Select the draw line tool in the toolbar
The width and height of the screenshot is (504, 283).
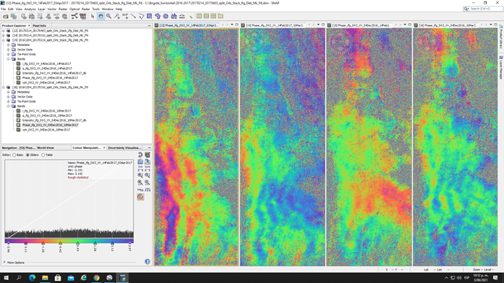tap(133, 16)
